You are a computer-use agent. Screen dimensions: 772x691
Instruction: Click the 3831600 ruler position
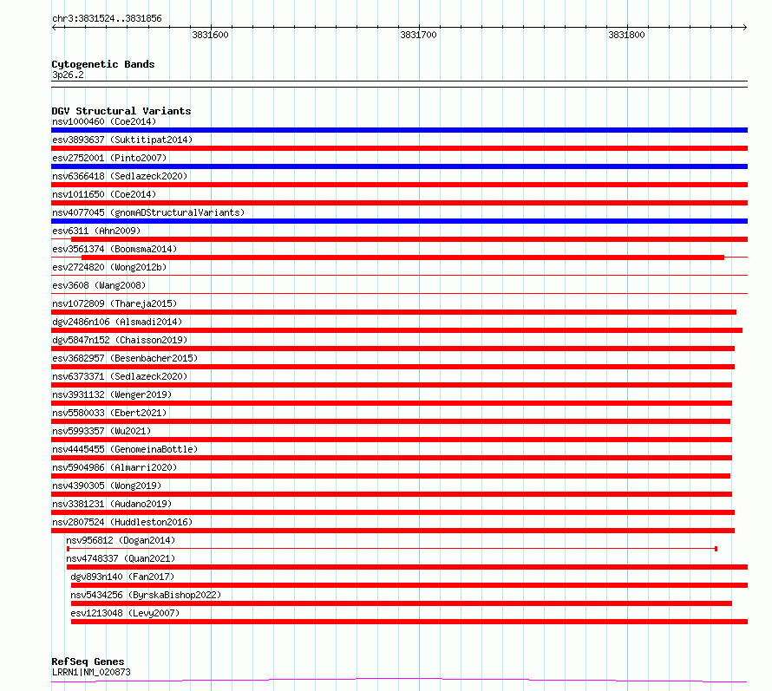(x=210, y=35)
